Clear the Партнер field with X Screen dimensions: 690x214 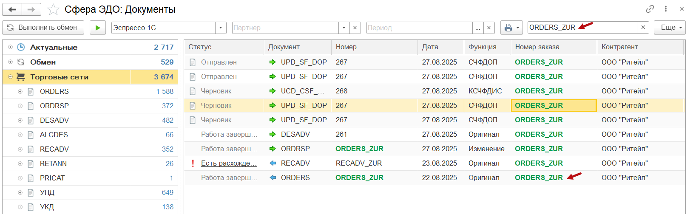click(355, 28)
